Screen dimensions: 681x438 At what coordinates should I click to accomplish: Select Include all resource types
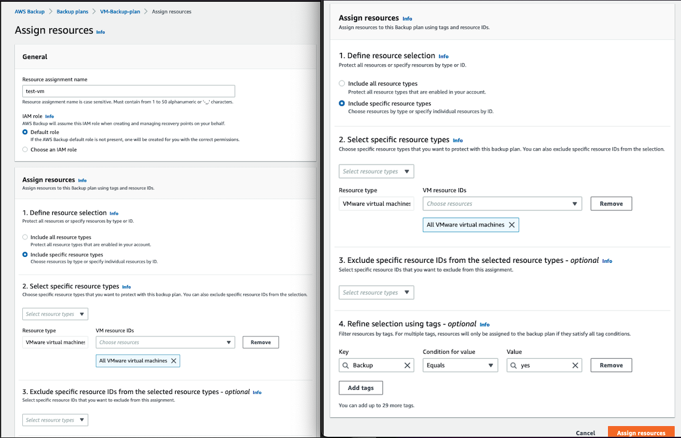coord(341,83)
